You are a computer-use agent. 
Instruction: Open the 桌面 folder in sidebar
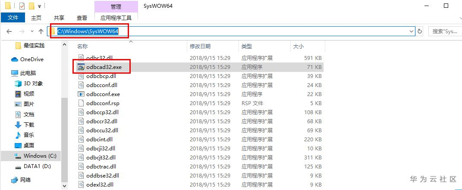click(25, 145)
